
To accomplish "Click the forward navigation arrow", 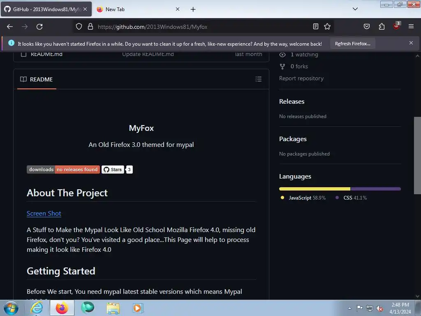I will (25, 27).
